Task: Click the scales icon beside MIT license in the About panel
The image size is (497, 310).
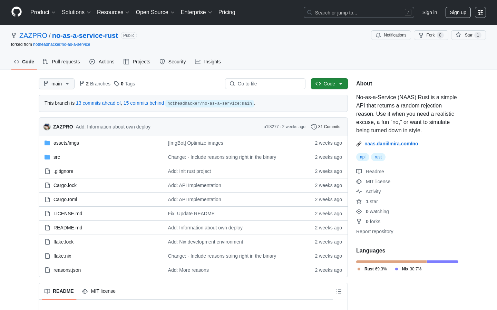Action: (x=359, y=182)
